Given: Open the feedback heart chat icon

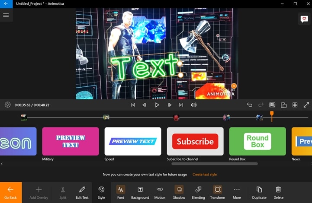Looking at the screenshot, I should tap(304, 19).
